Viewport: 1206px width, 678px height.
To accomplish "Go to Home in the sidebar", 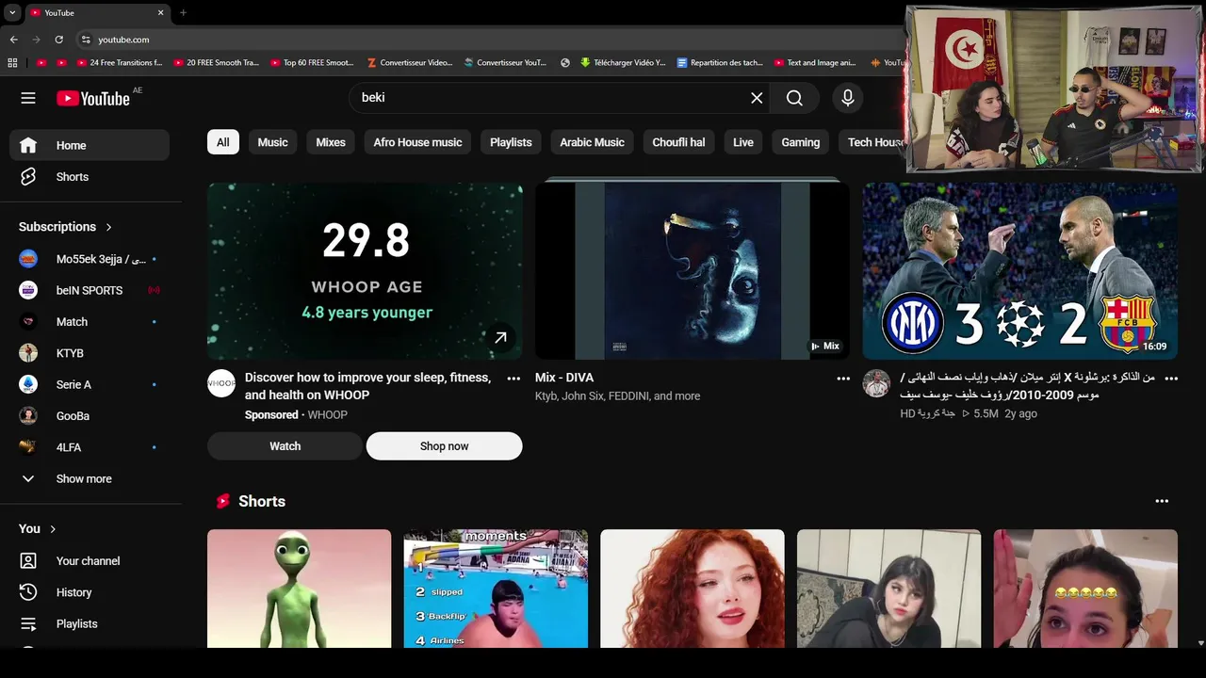I will click(90, 145).
